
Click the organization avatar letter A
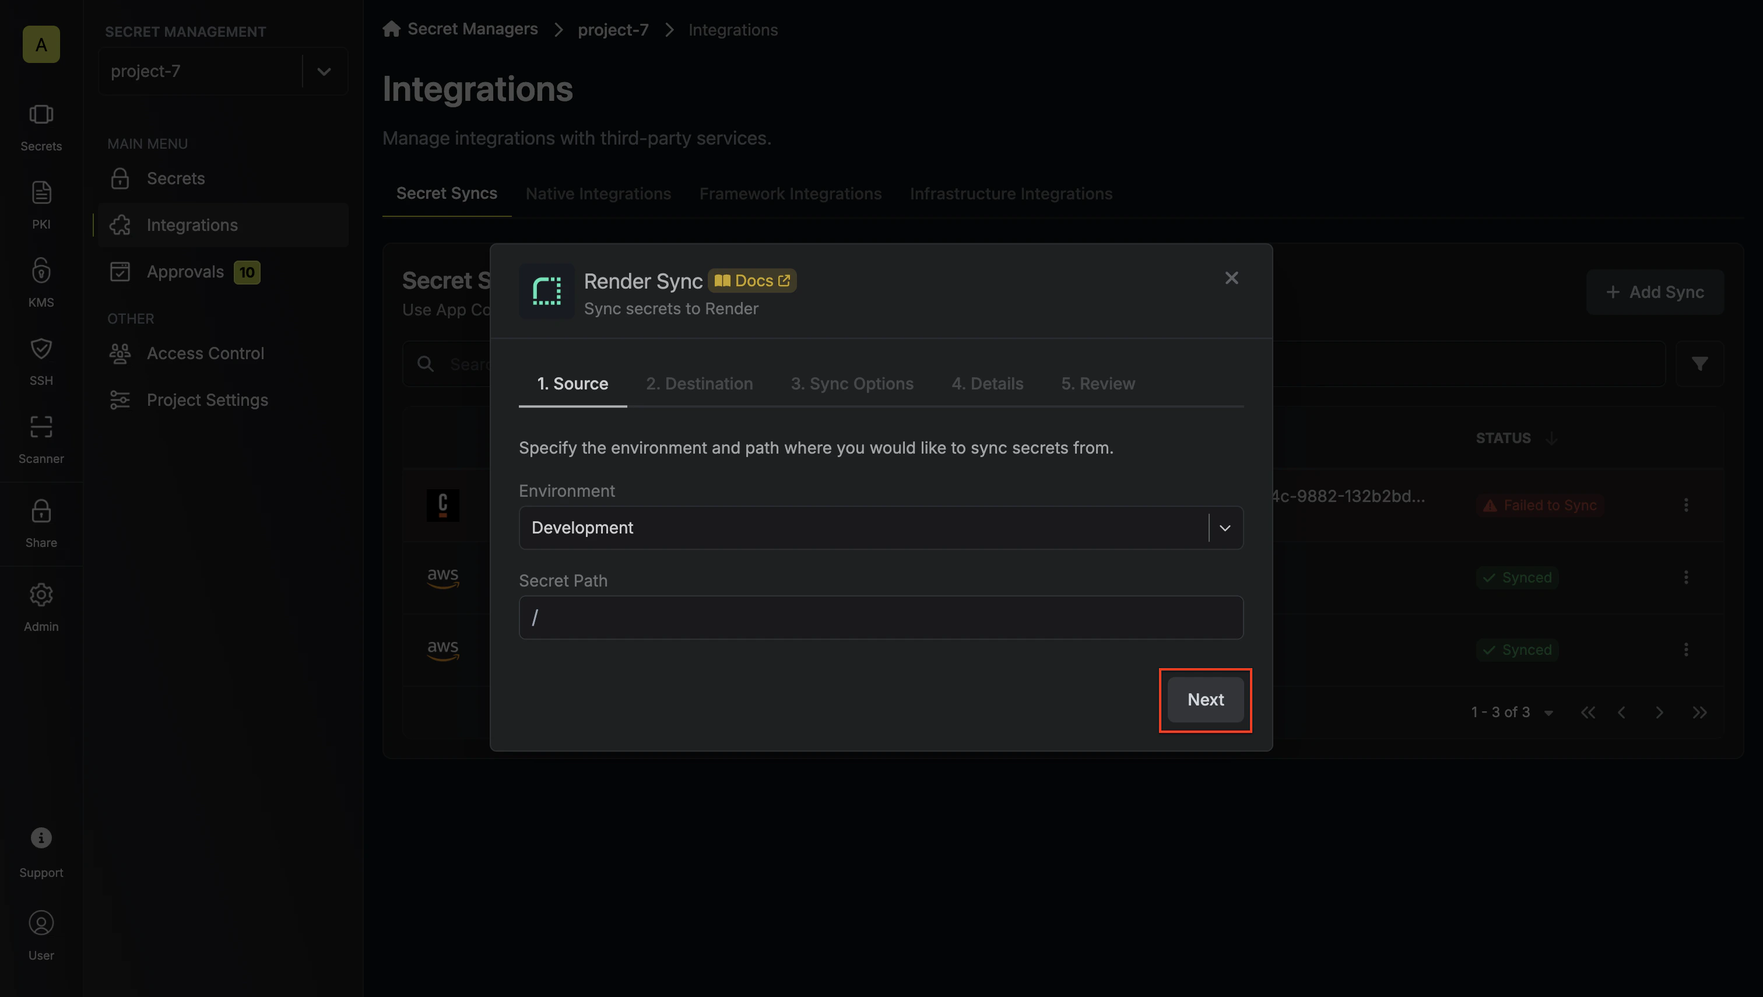[x=41, y=44]
